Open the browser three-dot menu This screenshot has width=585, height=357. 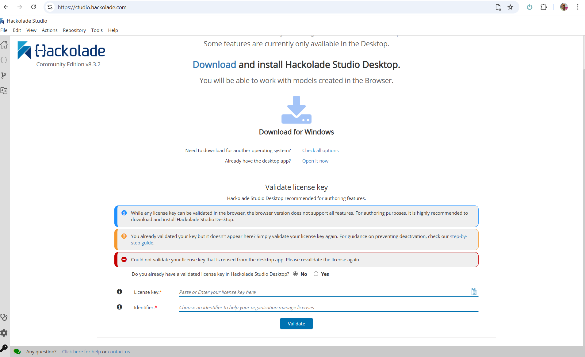[x=578, y=7]
